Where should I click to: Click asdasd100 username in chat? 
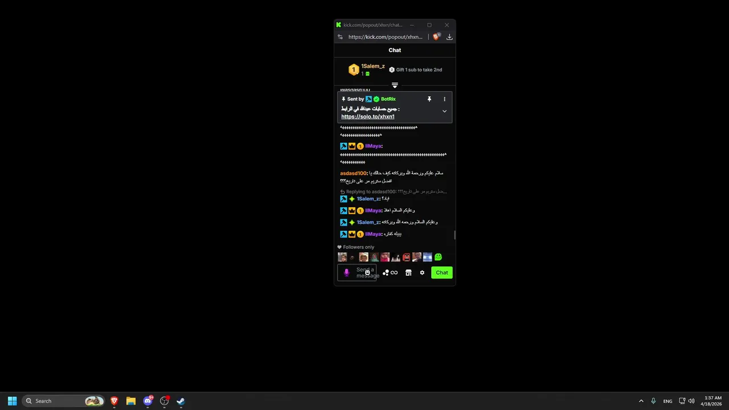(353, 173)
